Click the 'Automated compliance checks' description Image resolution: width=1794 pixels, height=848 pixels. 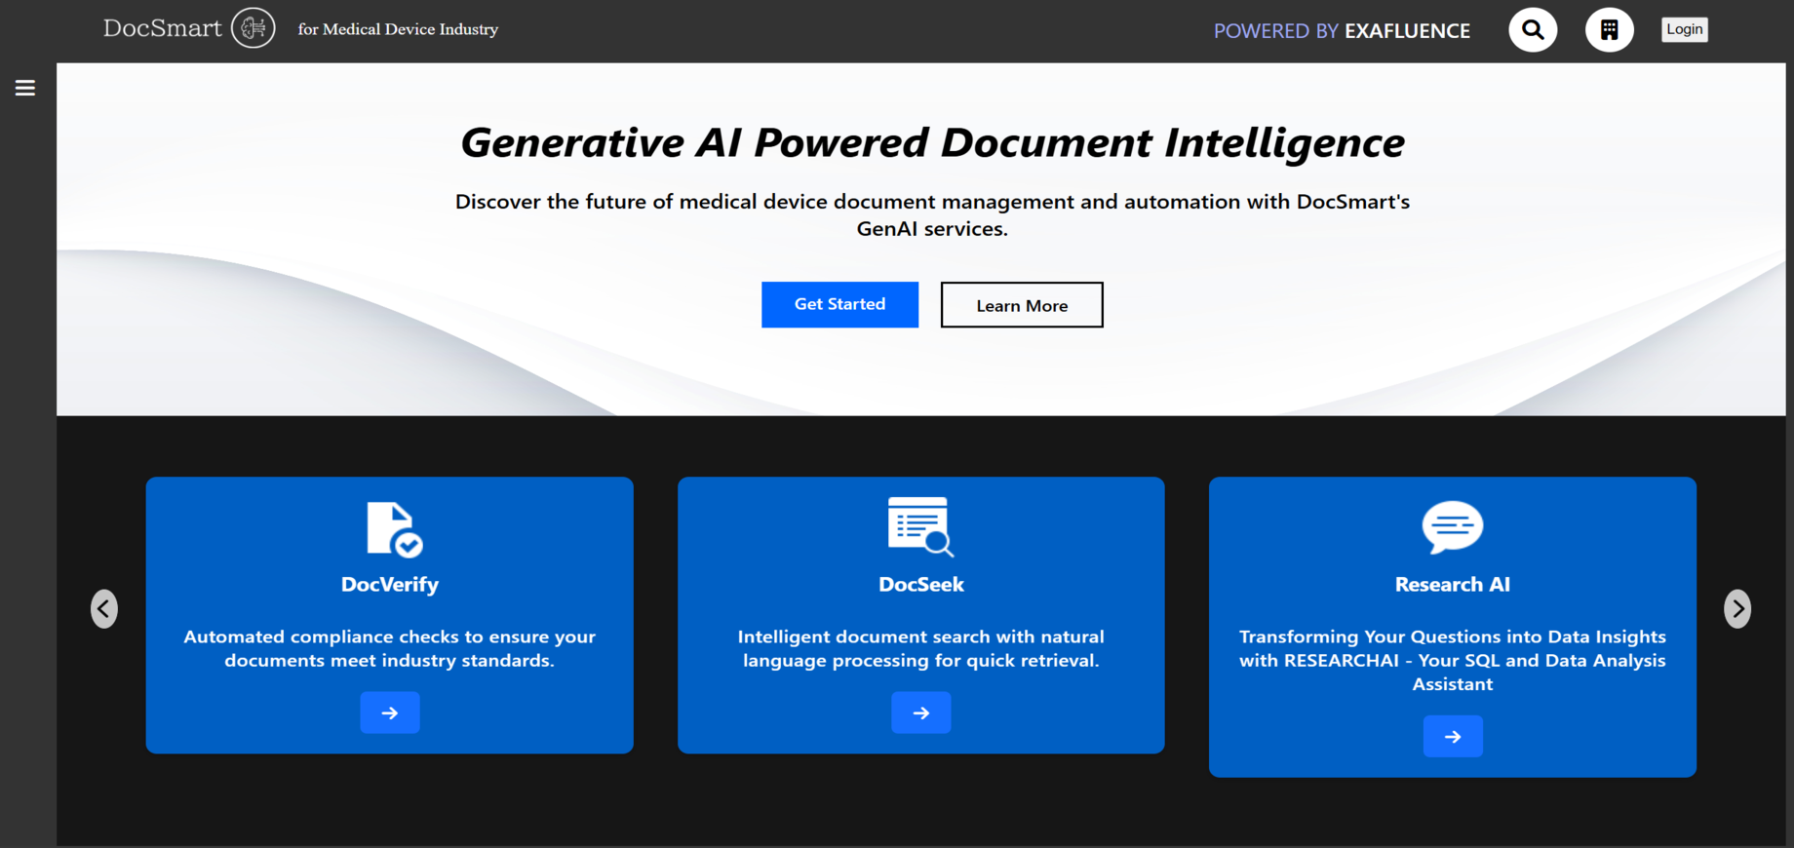[390, 648]
